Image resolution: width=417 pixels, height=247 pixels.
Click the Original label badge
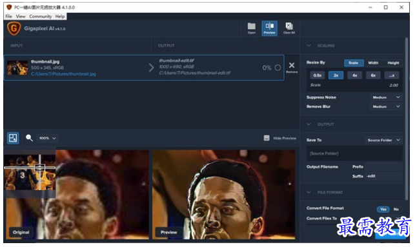tap(21, 232)
